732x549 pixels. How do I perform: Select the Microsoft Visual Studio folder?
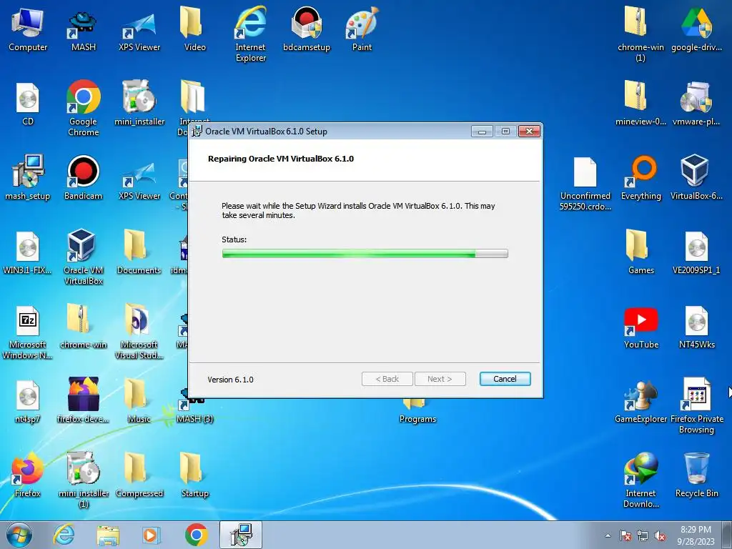click(139, 332)
